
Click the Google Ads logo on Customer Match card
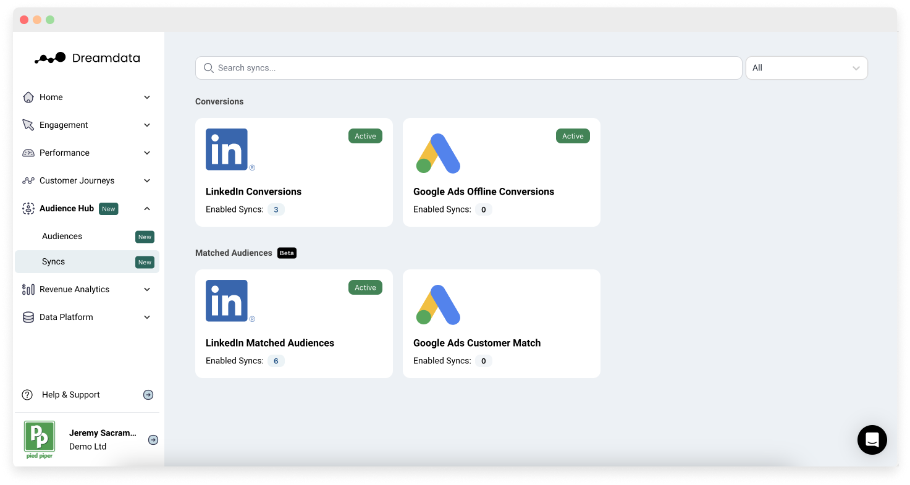pos(438,305)
